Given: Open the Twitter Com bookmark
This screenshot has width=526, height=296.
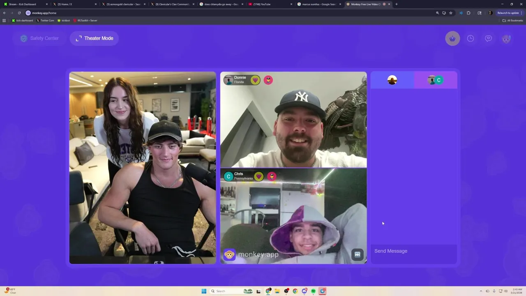Looking at the screenshot, I should [x=45, y=20].
